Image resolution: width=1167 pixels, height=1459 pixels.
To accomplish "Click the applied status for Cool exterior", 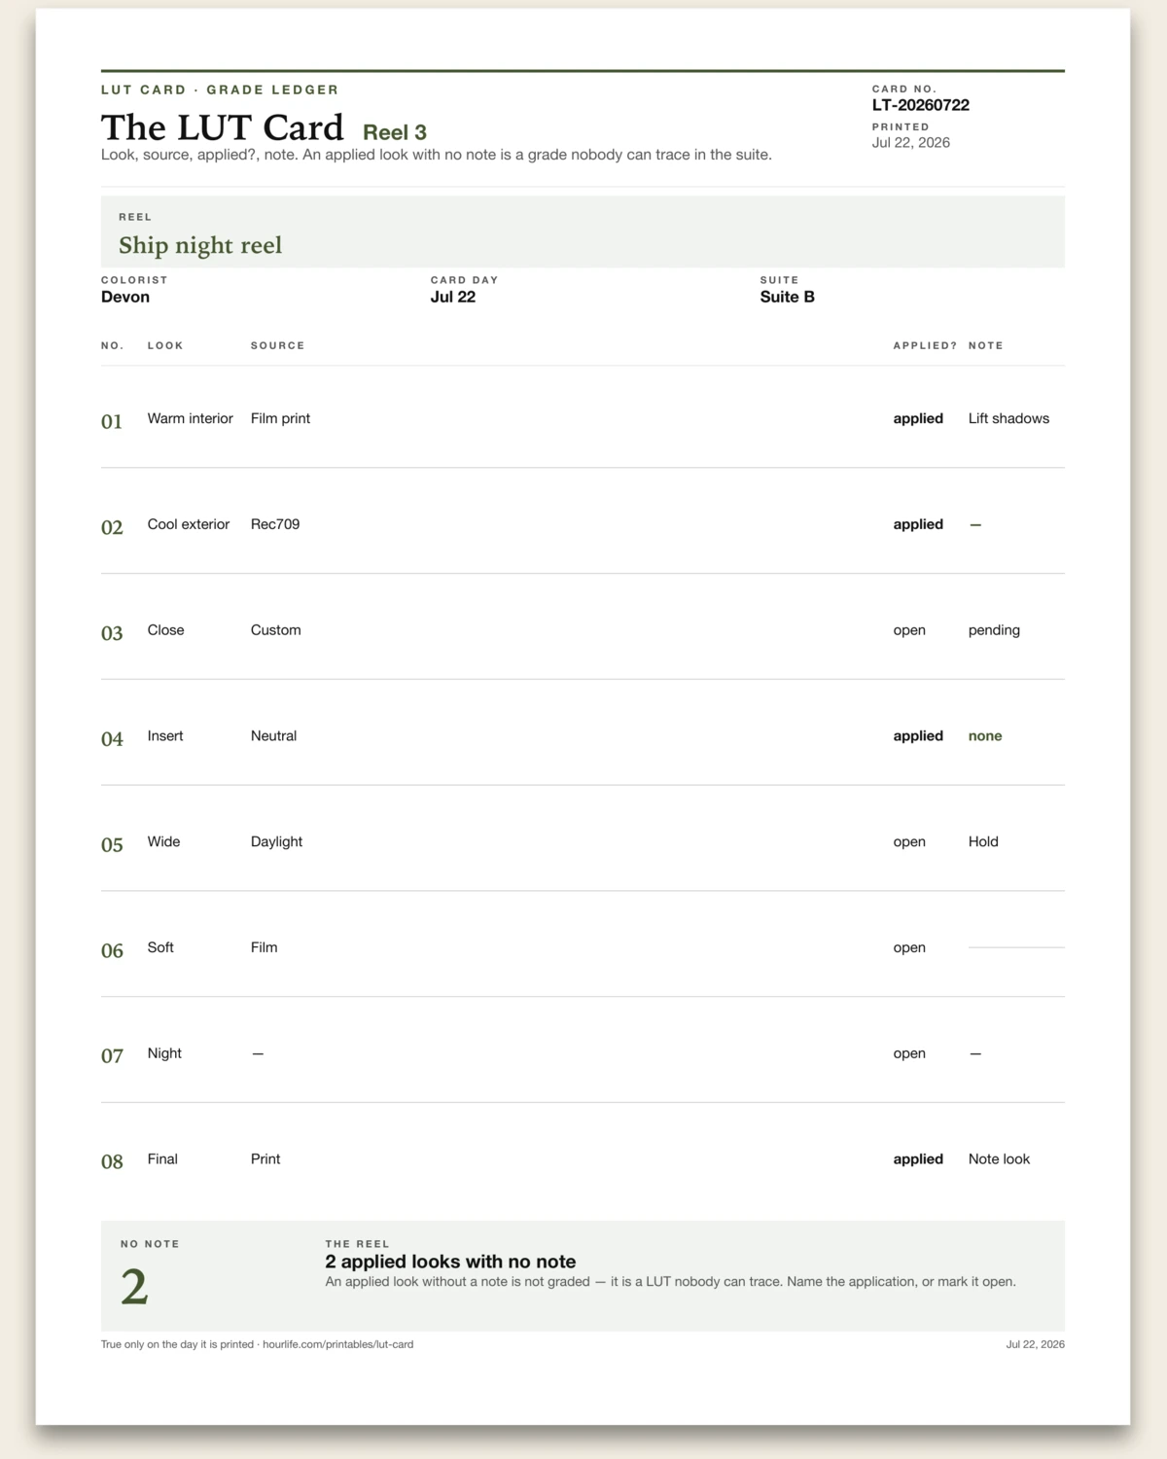I will pos(918,524).
